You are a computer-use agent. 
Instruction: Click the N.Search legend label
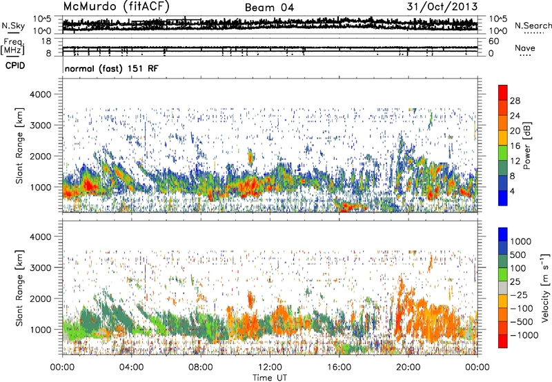pos(533,26)
